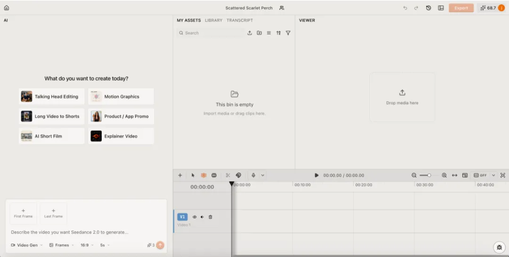Add a Last Frame image
This screenshot has width=509, height=257.
point(54,213)
